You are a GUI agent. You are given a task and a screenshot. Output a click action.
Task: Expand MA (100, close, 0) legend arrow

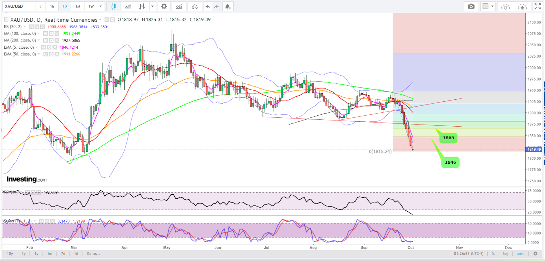point(38,34)
